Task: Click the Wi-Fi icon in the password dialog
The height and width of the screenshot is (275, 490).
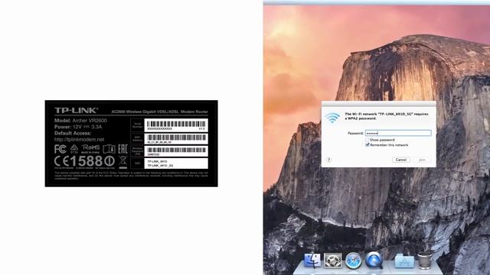Action: coord(332,118)
